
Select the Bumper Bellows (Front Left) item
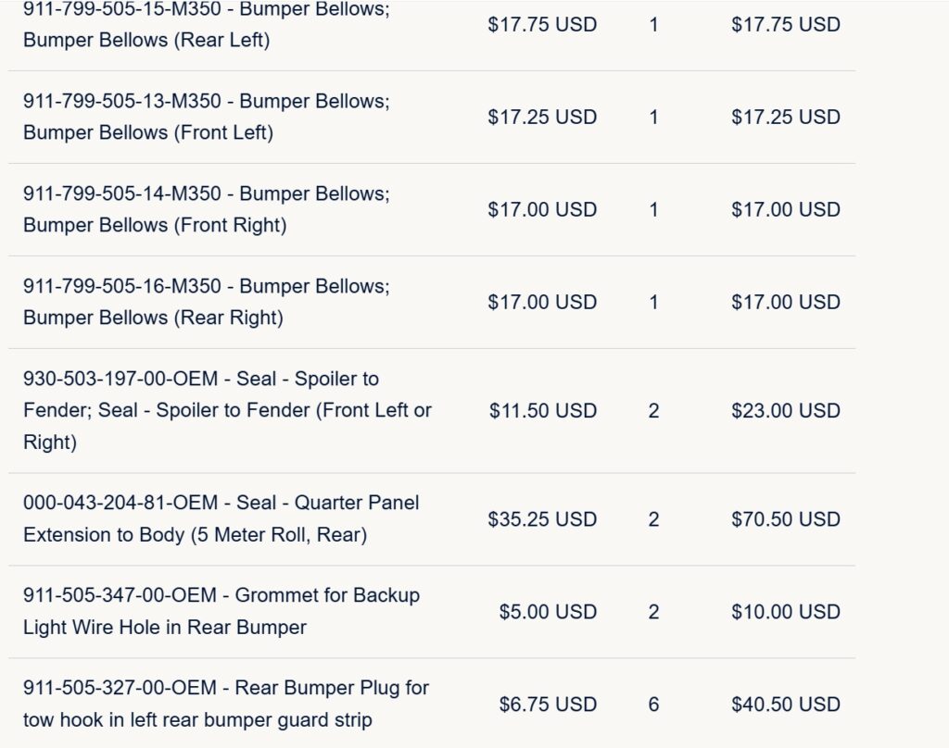tap(207, 117)
